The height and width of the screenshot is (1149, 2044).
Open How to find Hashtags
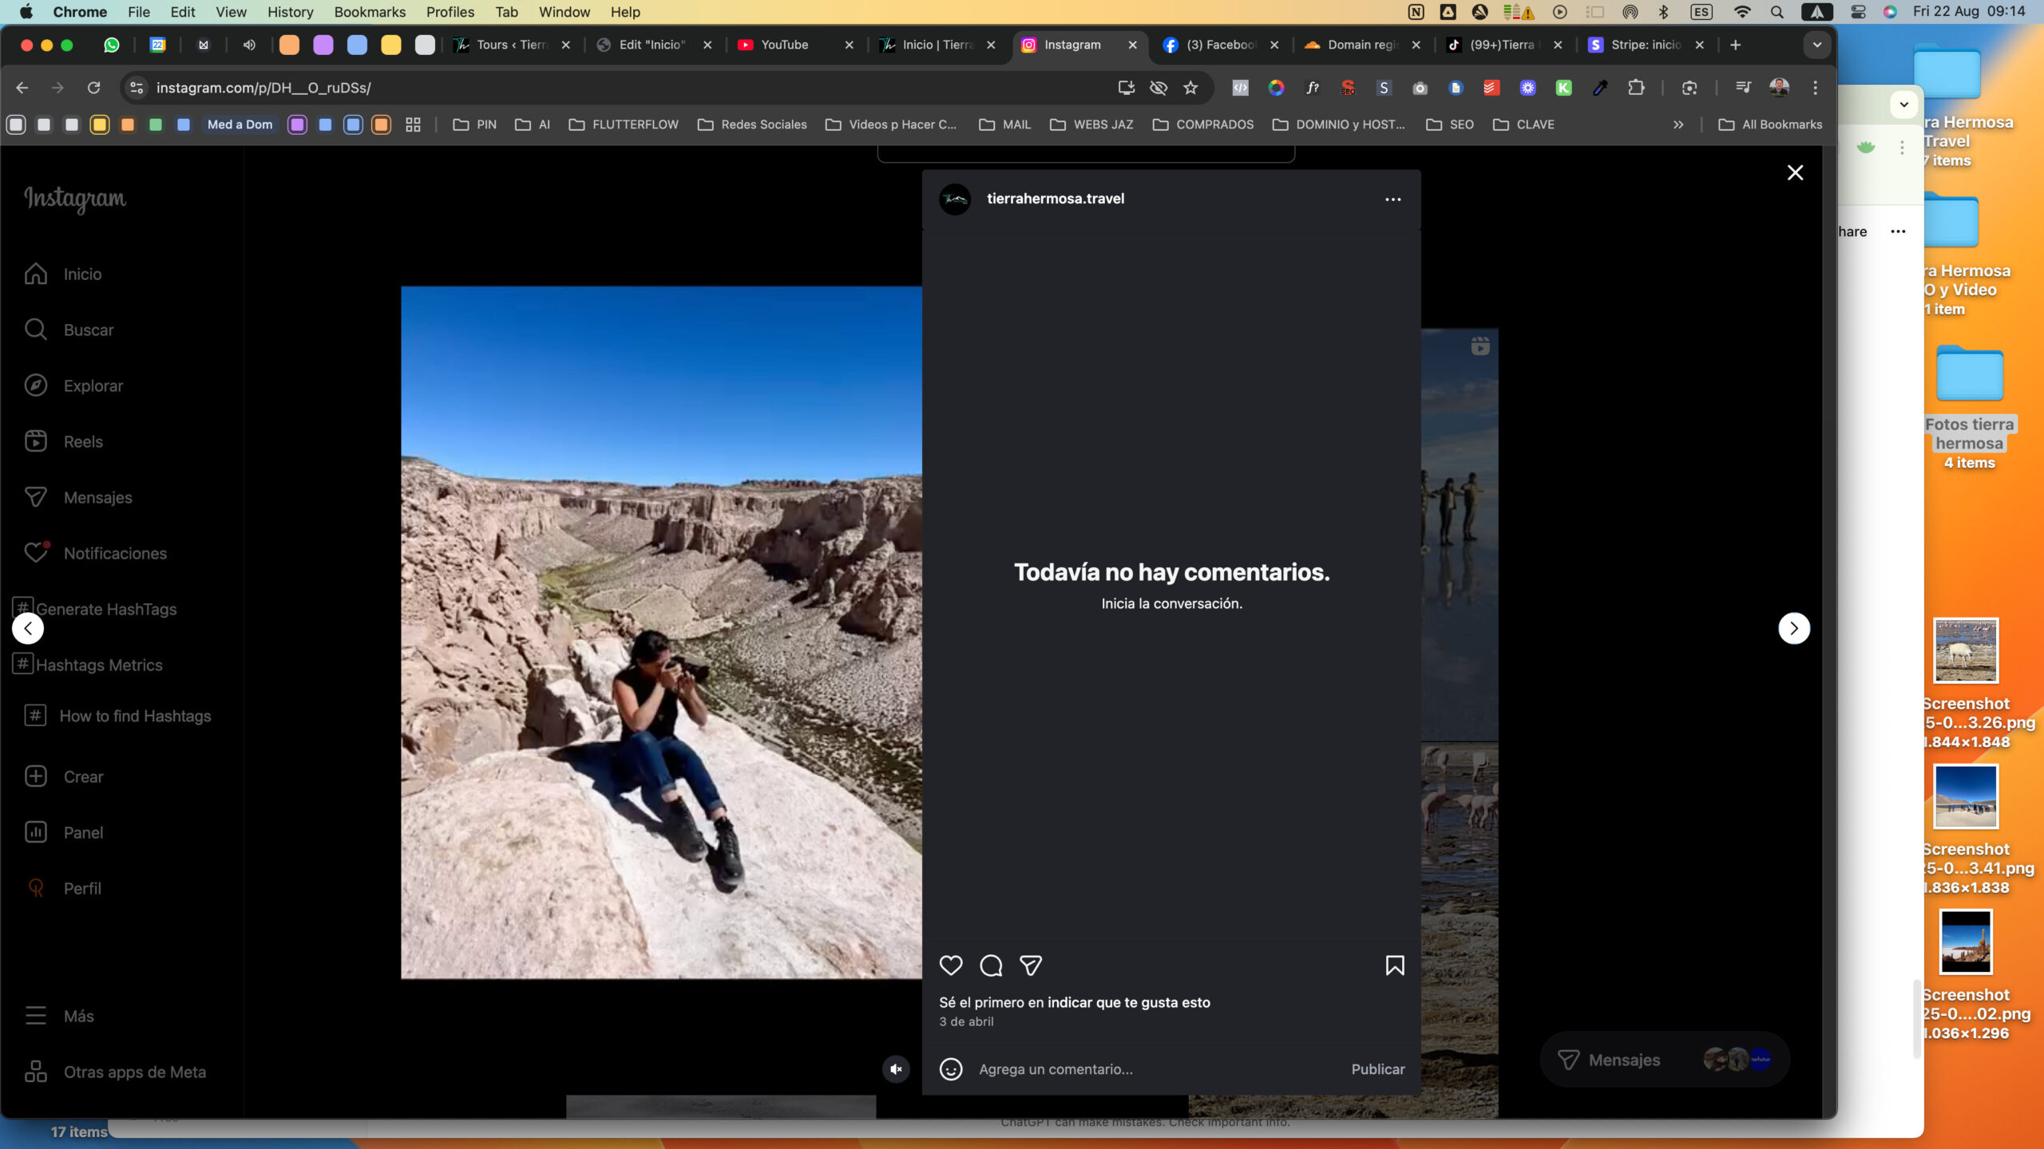tap(117, 717)
